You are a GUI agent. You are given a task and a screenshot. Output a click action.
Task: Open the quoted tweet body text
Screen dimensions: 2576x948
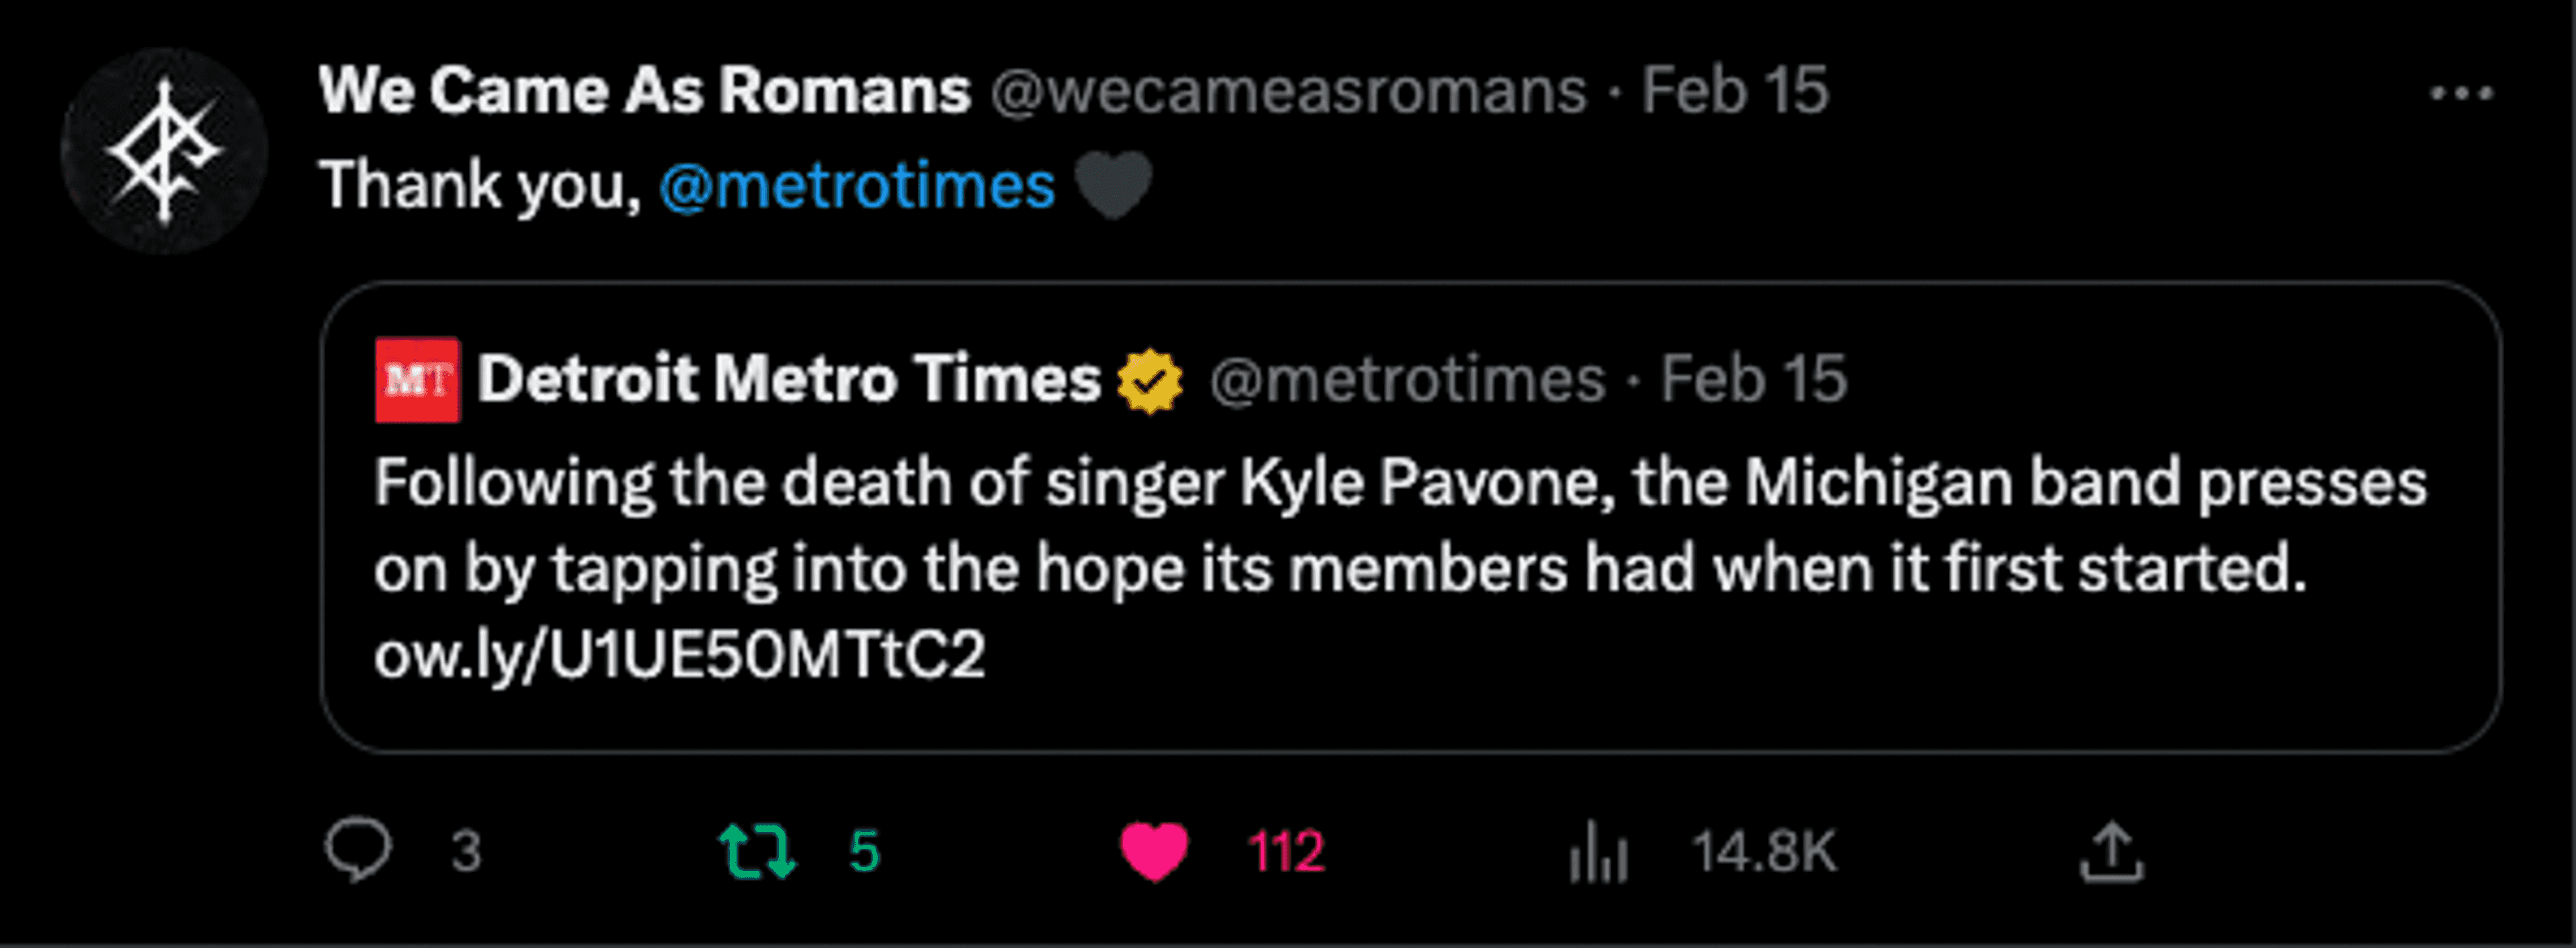pyautogui.click(x=1400, y=525)
